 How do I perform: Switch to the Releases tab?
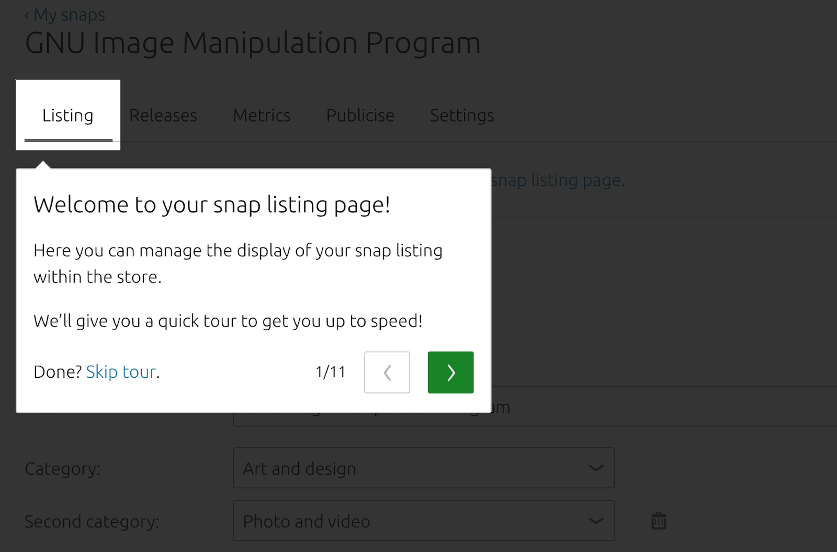tap(163, 115)
